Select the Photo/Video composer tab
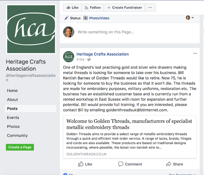204x175 pixels. (96, 18)
